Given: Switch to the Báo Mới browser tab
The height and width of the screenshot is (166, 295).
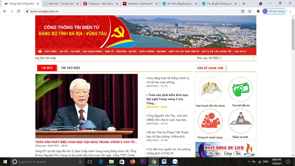Looking at the screenshot, I should (x=61, y=4).
